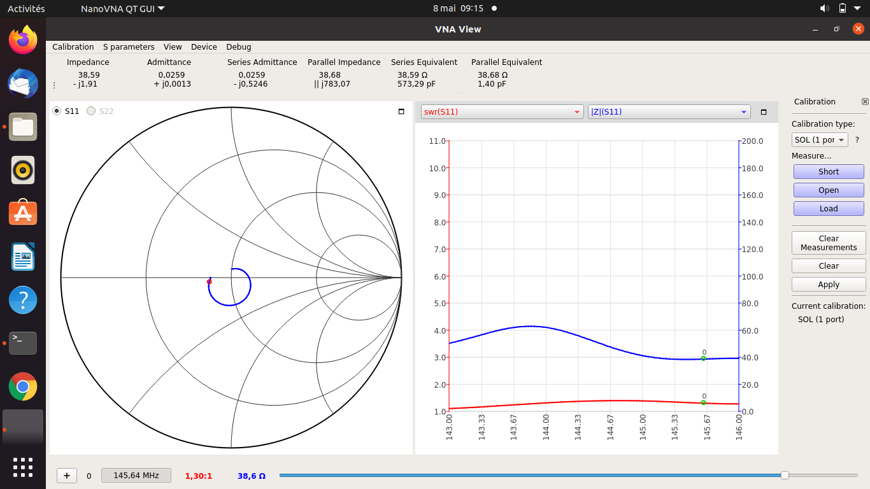Select the S22 radio button
Image resolution: width=870 pixels, height=489 pixels.
pos(91,111)
